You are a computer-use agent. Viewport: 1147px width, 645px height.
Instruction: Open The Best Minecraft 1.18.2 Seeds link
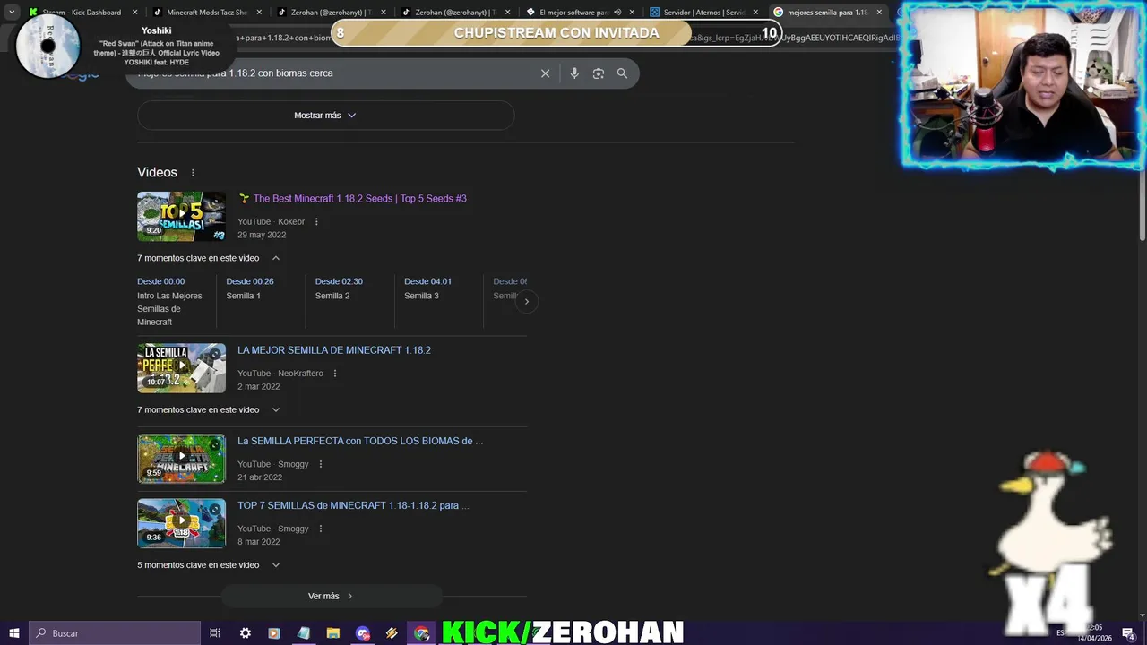click(x=359, y=199)
